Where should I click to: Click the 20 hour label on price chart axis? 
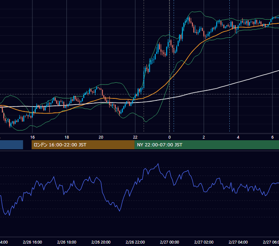(x=101, y=137)
